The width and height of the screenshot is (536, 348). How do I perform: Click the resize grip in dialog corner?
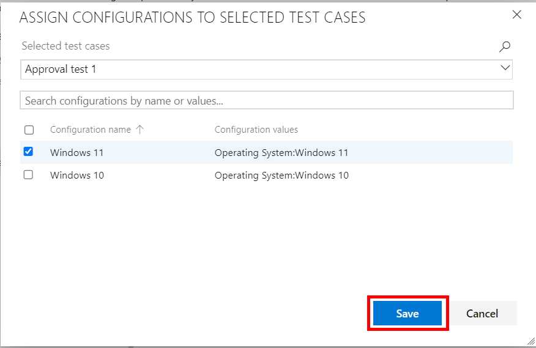point(529,341)
